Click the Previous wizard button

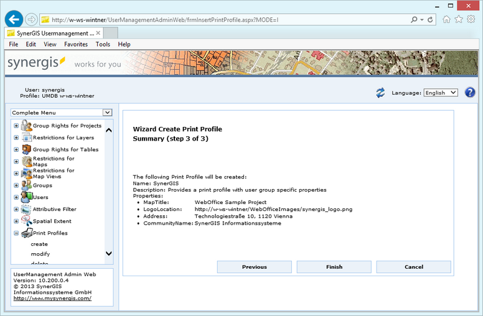pyautogui.click(x=254, y=267)
